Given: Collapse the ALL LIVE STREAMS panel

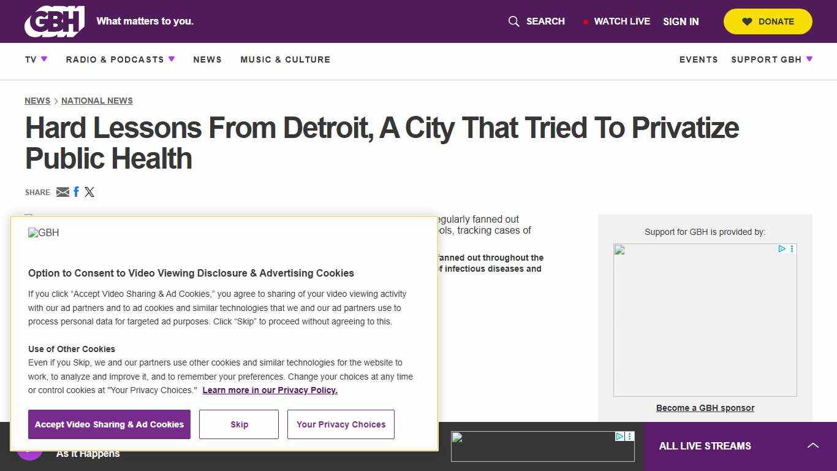Looking at the screenshot, I should click(x=813, y=446).
